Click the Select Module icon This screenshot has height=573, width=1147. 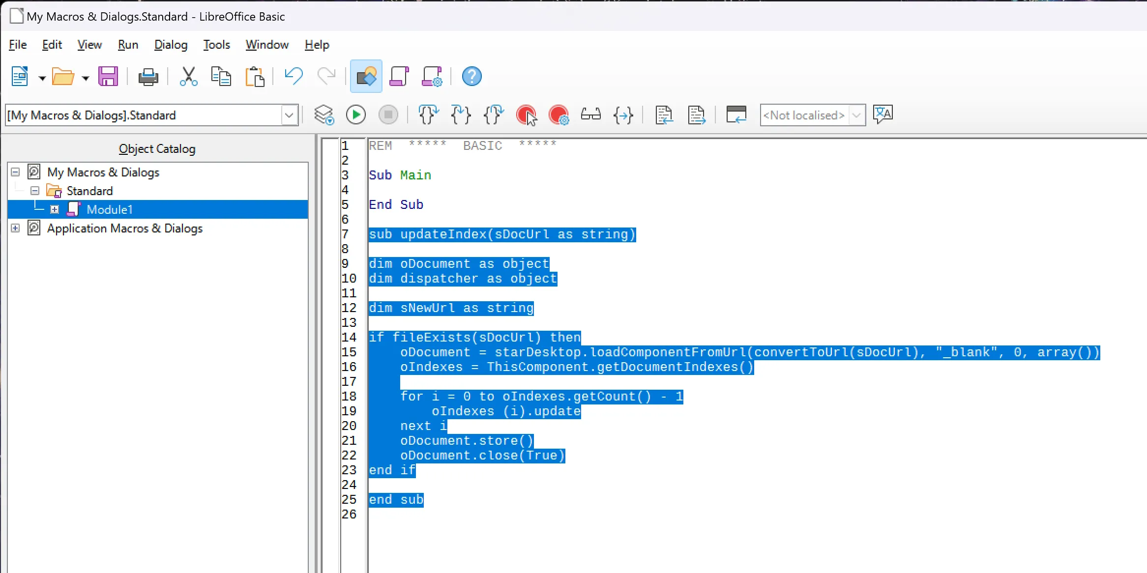432,77
